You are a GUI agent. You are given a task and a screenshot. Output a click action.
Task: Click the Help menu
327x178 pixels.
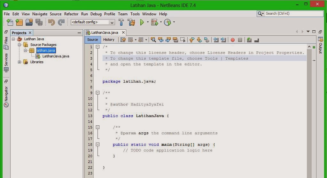pyautogui.click(x=163, y=14)
